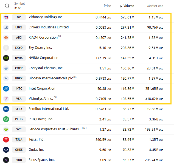174x167 pixels.
Task: Click Linkers Industries price 0.0083 USD
Action: (103, 28)
